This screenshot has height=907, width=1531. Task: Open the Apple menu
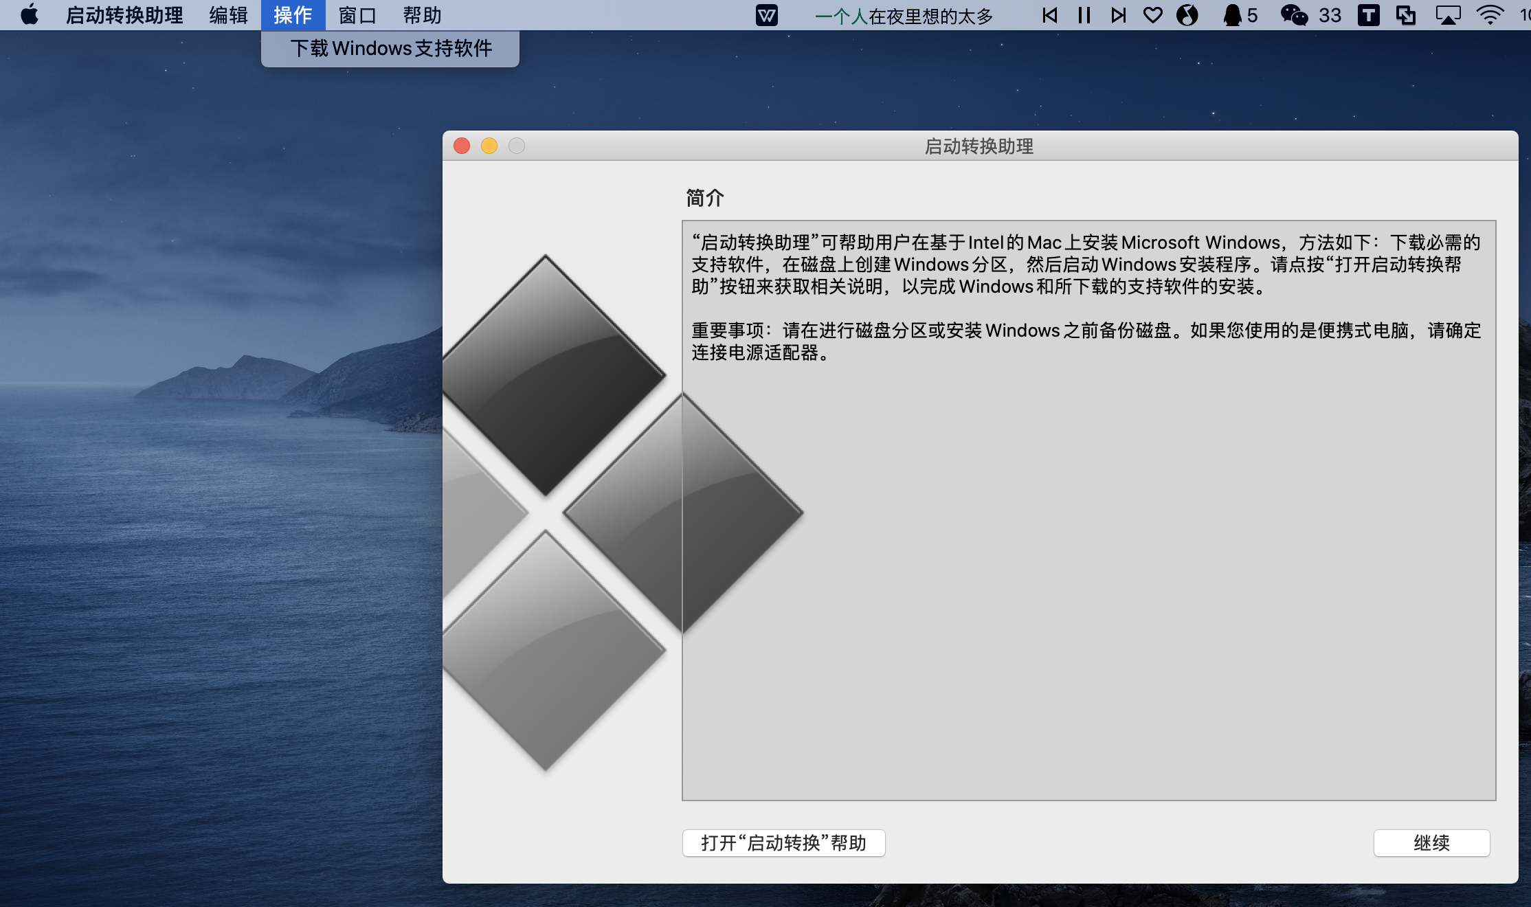[30, 14]
